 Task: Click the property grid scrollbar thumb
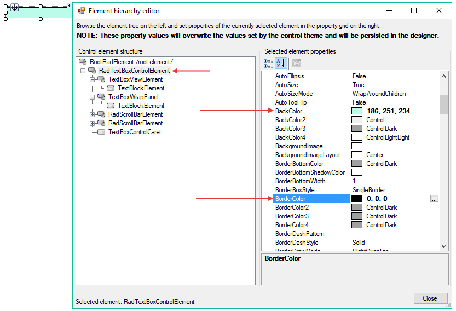pyautogui.click(x=443, y=105)
